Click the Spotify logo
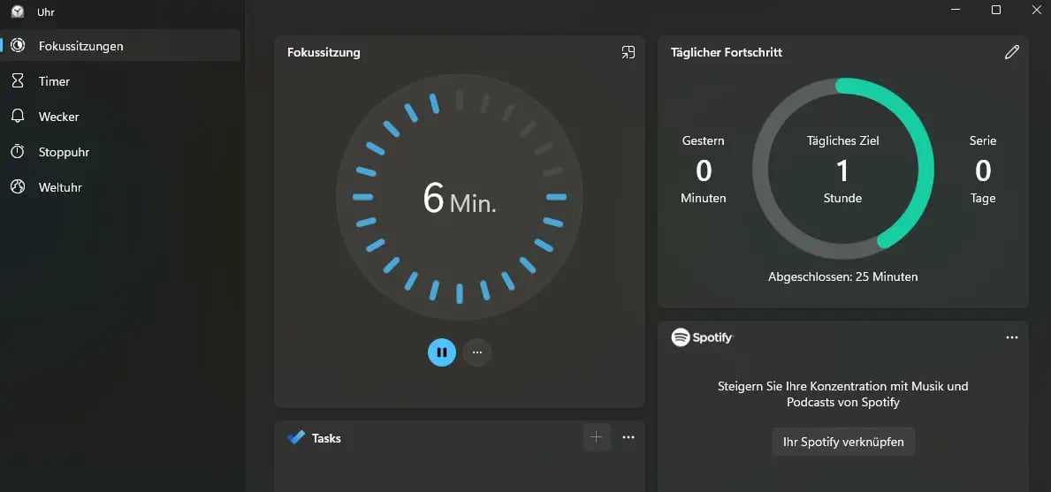 (702, 337)
